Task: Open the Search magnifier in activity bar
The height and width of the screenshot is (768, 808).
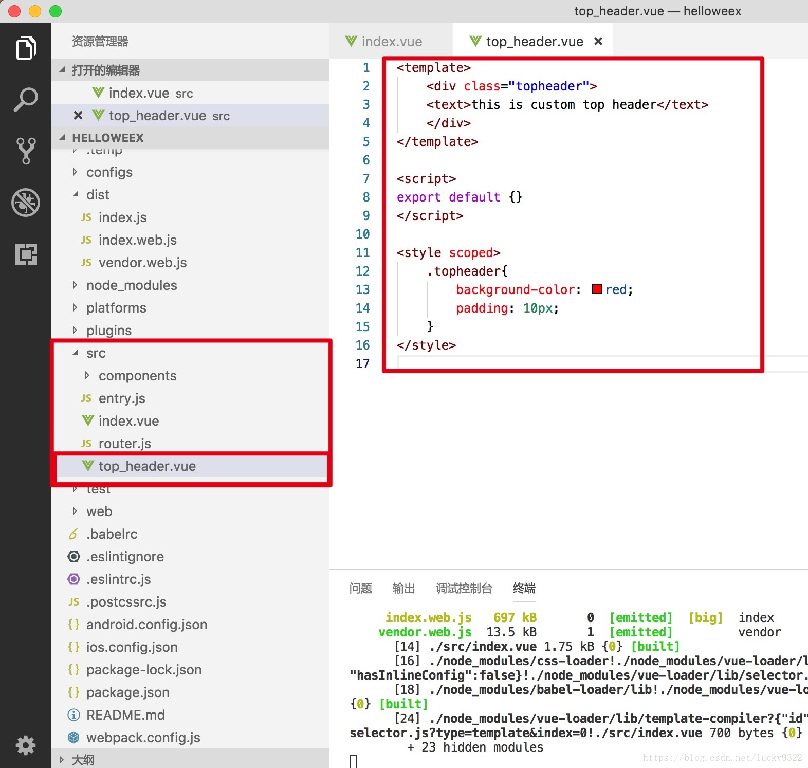Action: pos(26,100)
